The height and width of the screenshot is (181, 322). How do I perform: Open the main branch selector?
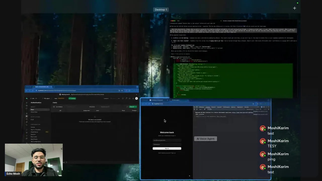pyautogui.click(x=60, y=99)
